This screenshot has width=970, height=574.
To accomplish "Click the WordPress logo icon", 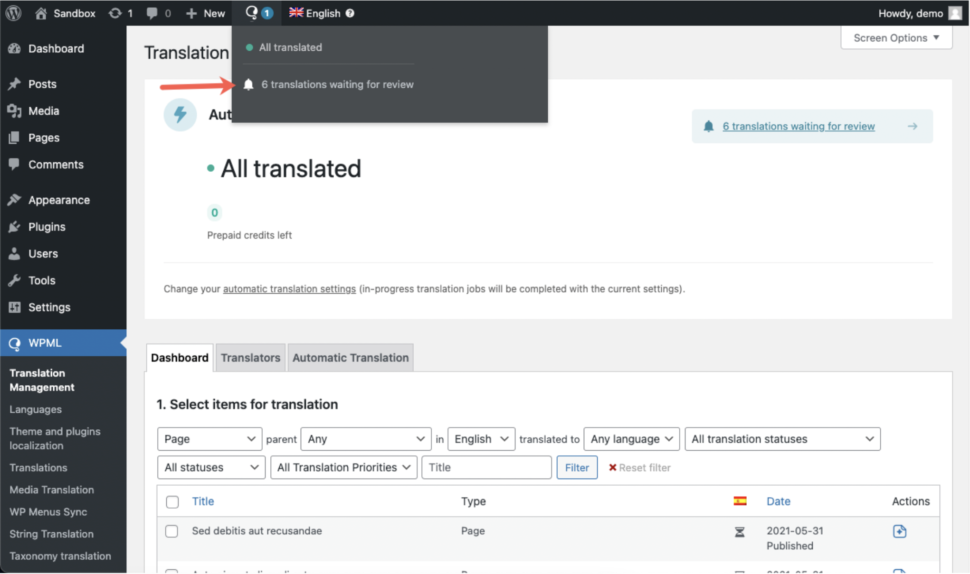I will click(14, 13).
